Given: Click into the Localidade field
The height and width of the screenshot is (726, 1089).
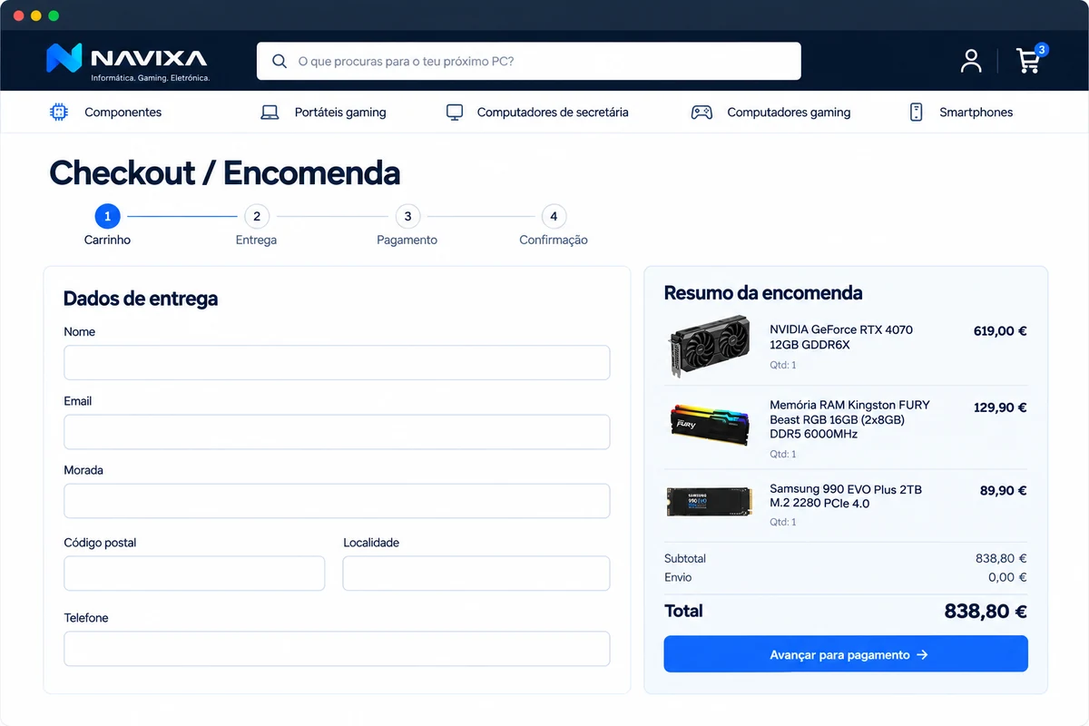Looking at the screenshot, I should (x=476, y=574).
